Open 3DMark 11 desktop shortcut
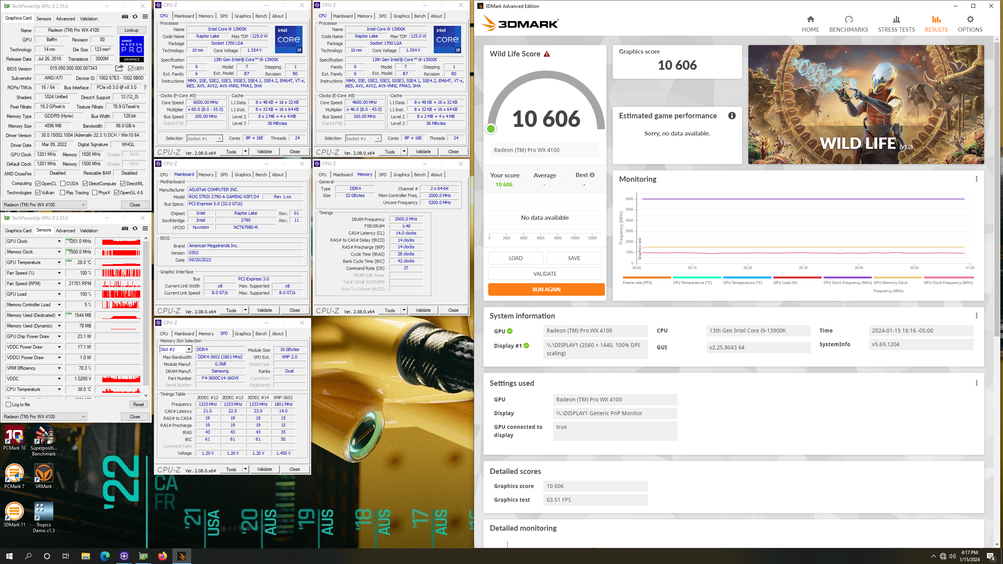Screen dimensions: 1003x564 pyautogui.click(x=14, y=515)
